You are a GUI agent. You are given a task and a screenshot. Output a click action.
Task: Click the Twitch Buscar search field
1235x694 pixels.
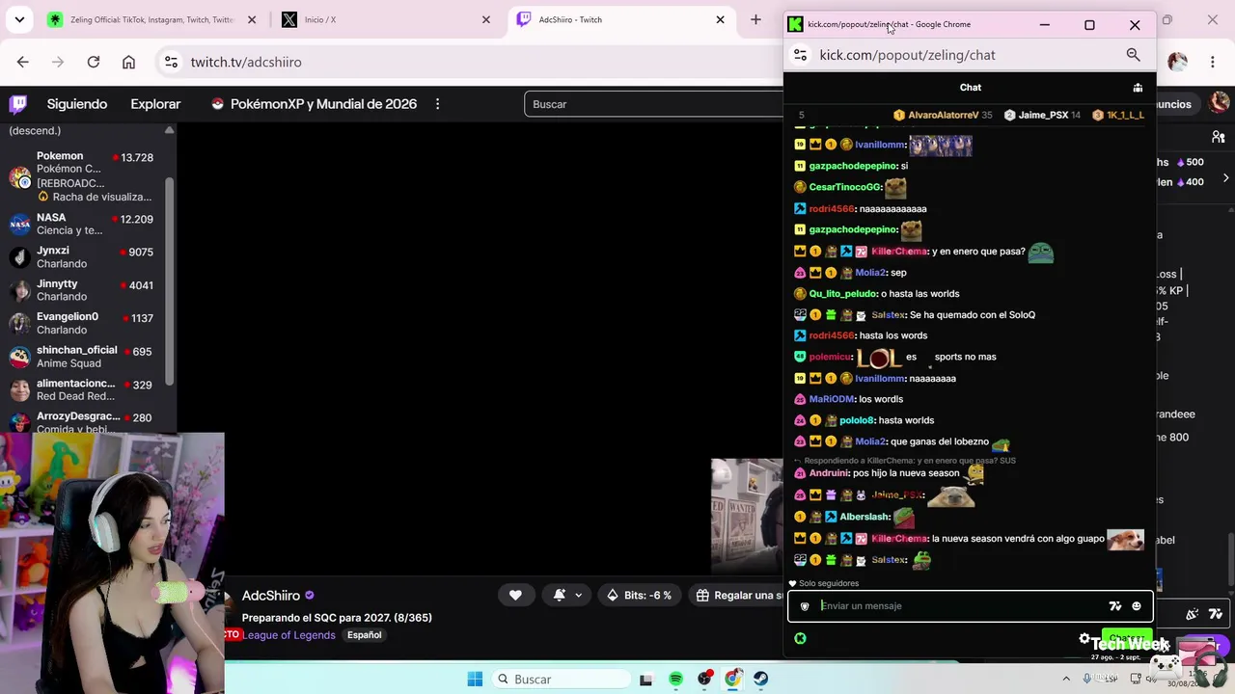pyautogui.click(x=654, y=104)
